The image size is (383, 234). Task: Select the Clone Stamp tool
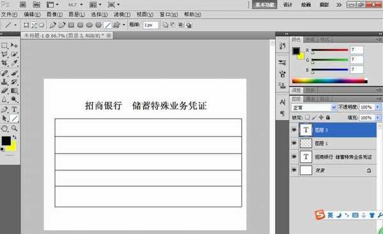tap(4, 82)
